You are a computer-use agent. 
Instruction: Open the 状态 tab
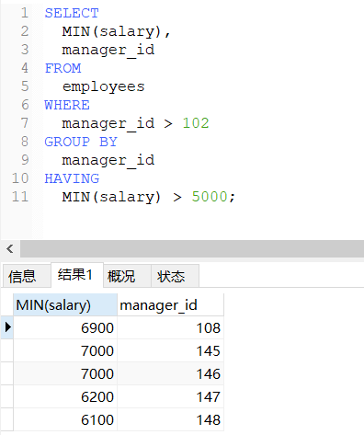point(175,276)
